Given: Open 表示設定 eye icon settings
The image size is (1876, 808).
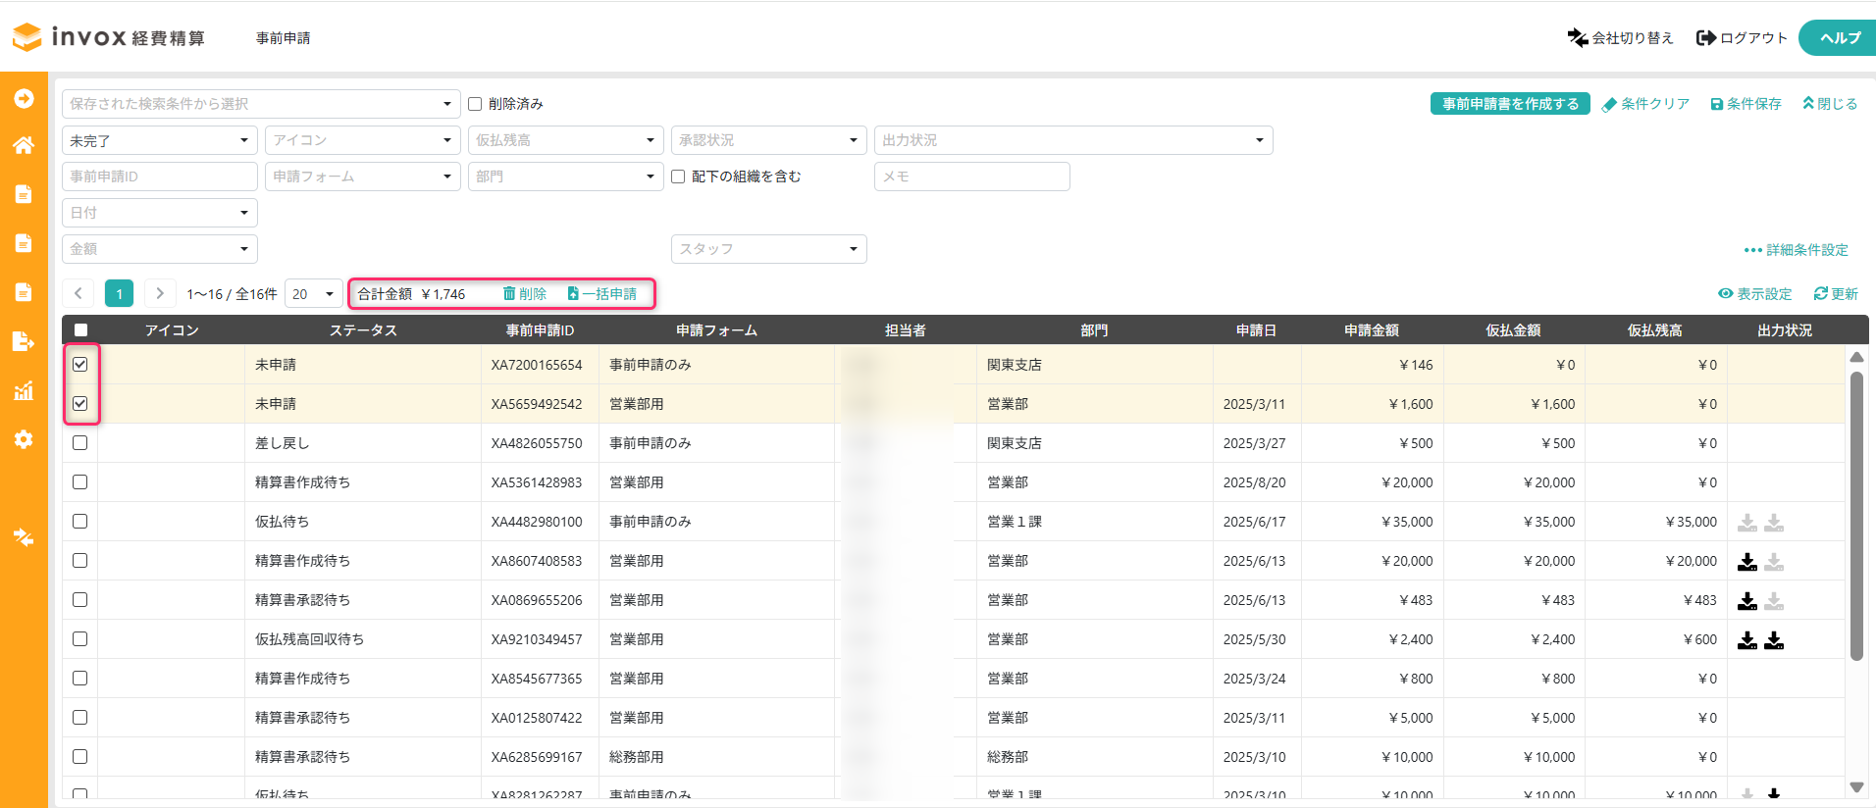Looking at the screenshot, I should point(1725,293).
